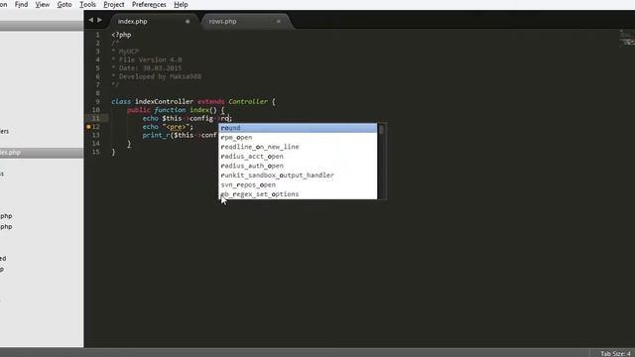Click line number 15 in gutter
635x357 pixels.
[x=96, y=152]
